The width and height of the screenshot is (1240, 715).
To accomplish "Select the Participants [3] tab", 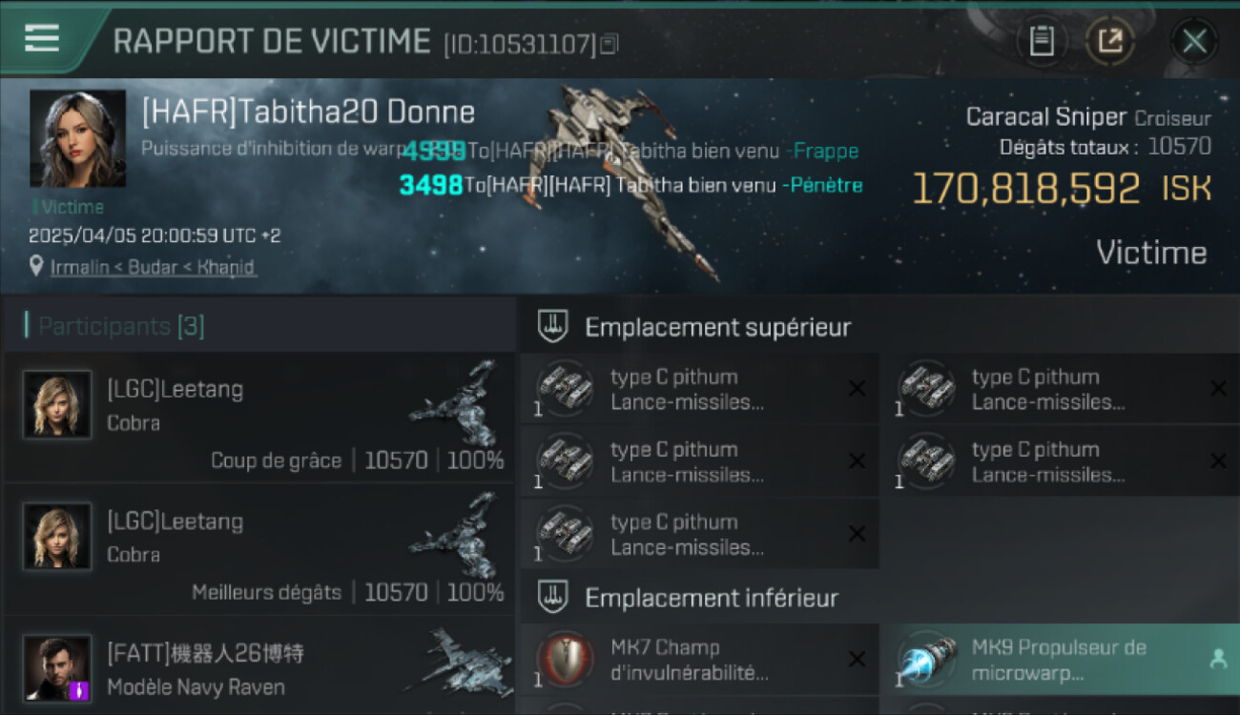I will point(121,326).
